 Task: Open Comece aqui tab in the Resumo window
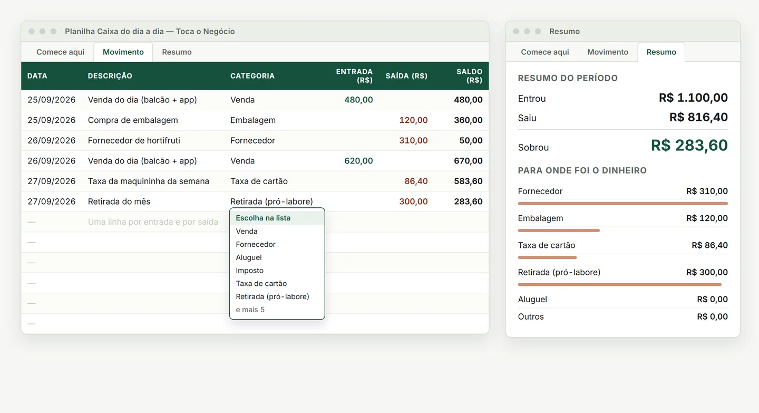click(x=545, y=52)
